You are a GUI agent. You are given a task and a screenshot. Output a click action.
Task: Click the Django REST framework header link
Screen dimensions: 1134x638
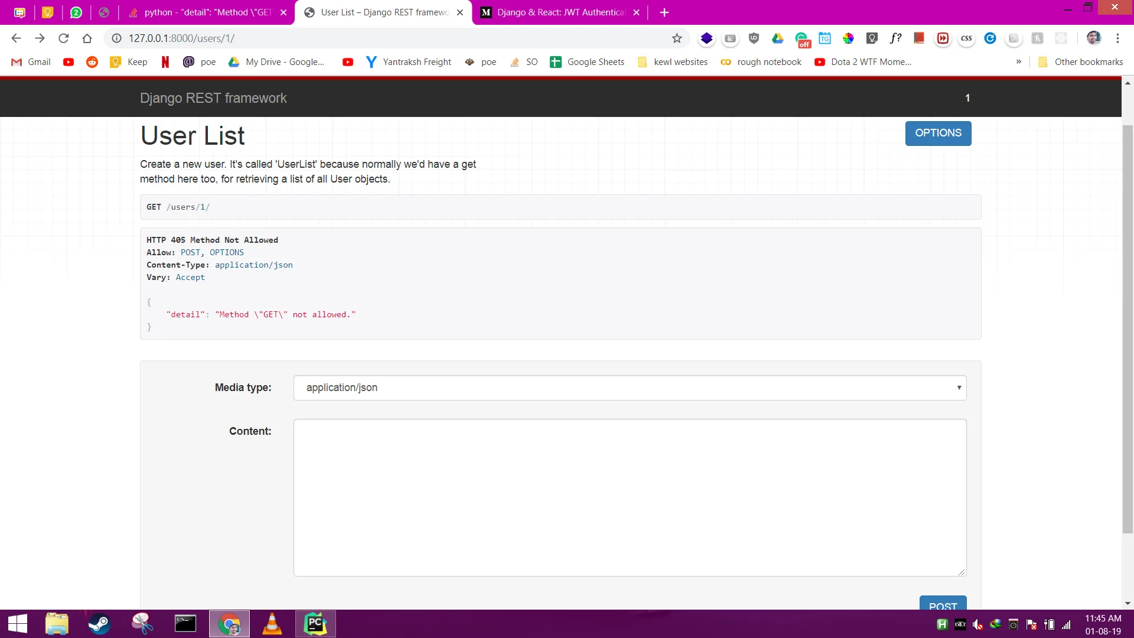(213, 98)
